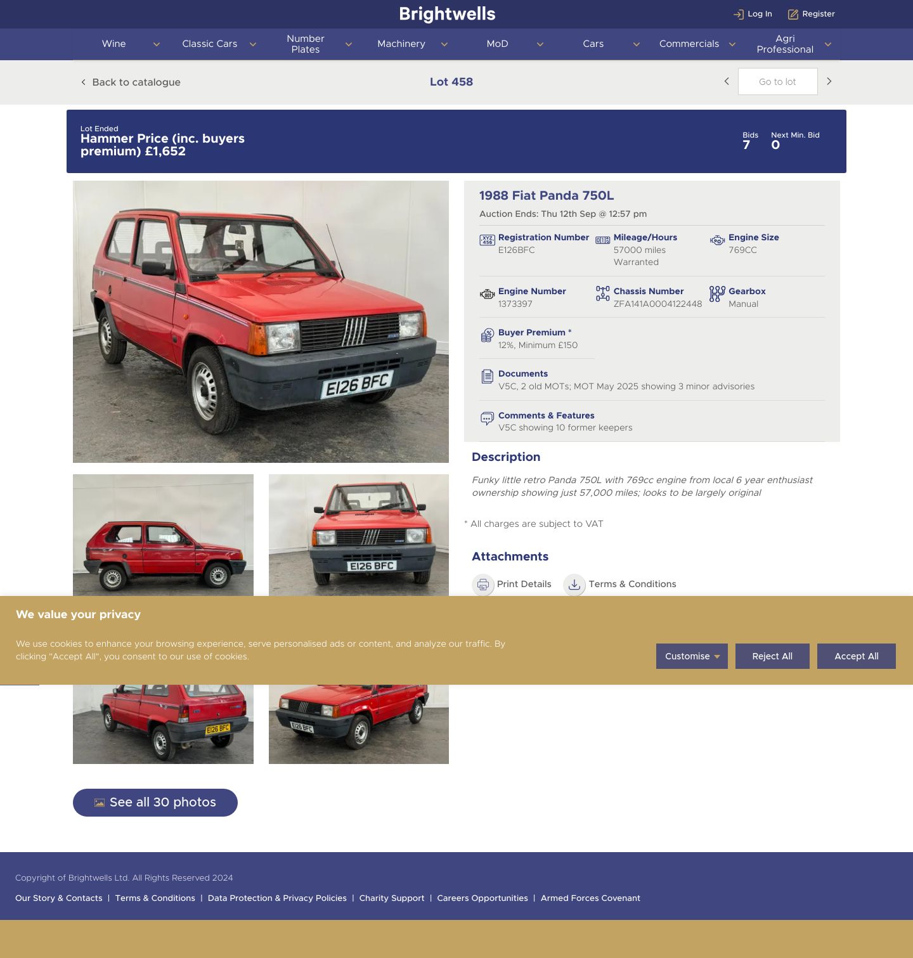Screen dimensions: 913x958
Task: Open the Number Plates menu item
Action: (x=306, y=44)
